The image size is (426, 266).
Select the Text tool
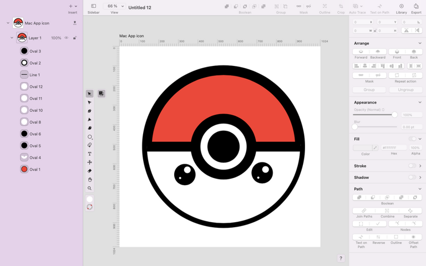(x=89, y=154)
